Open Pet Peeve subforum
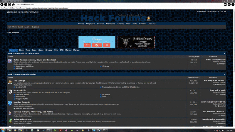This screenshot has width=235, height=132. (106, 94)
